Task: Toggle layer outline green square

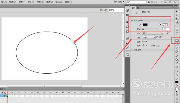Action: pos(5,96)
